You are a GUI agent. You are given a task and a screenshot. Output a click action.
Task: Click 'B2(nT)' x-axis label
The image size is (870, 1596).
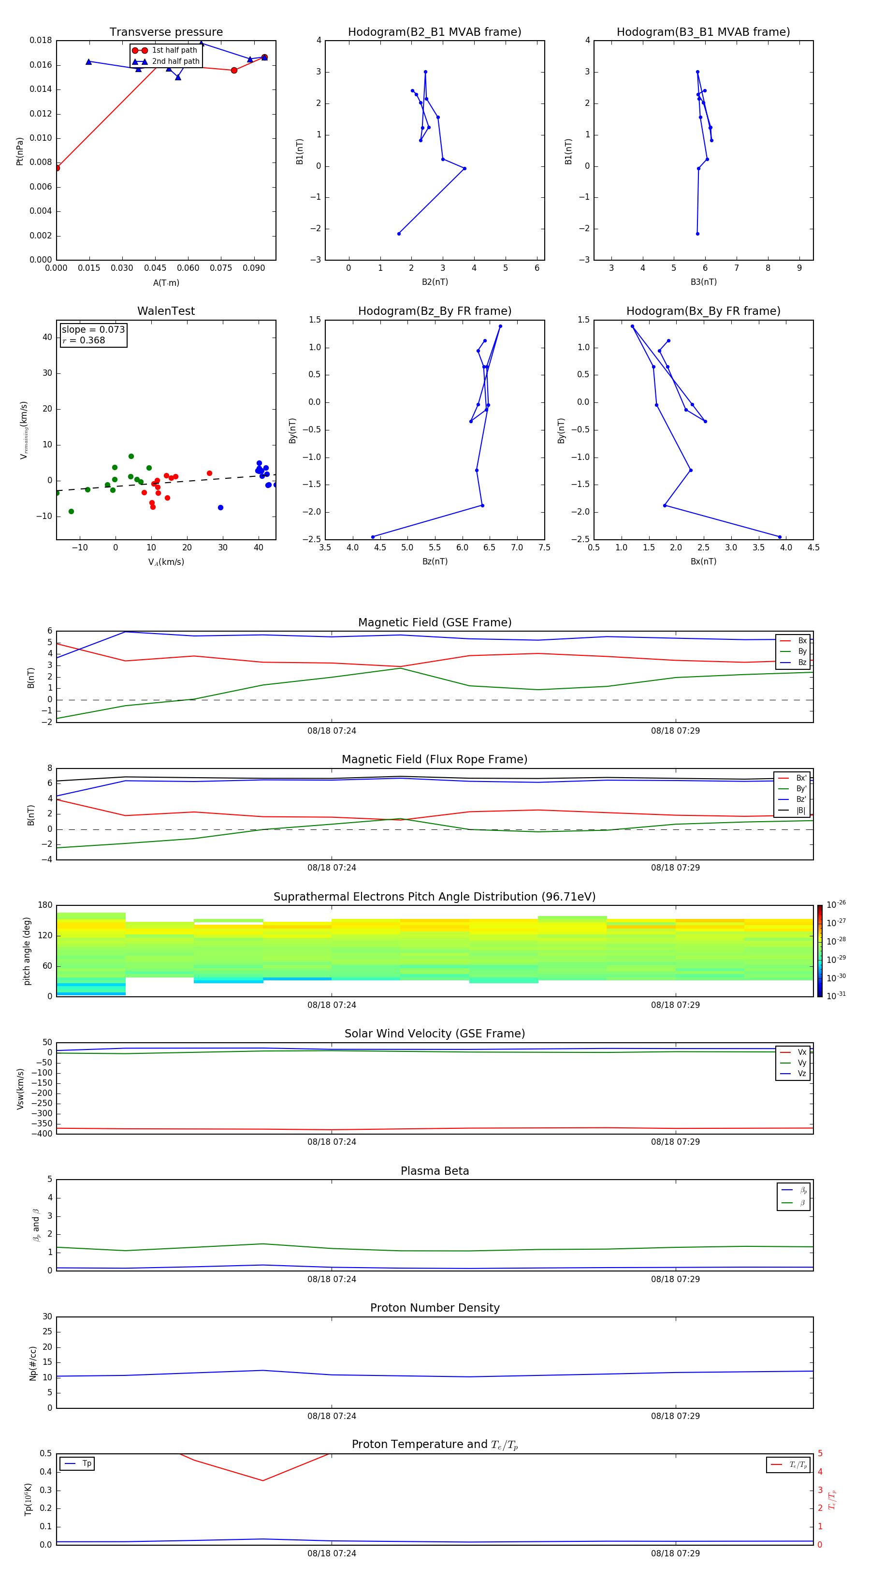(x=435, y=282)
